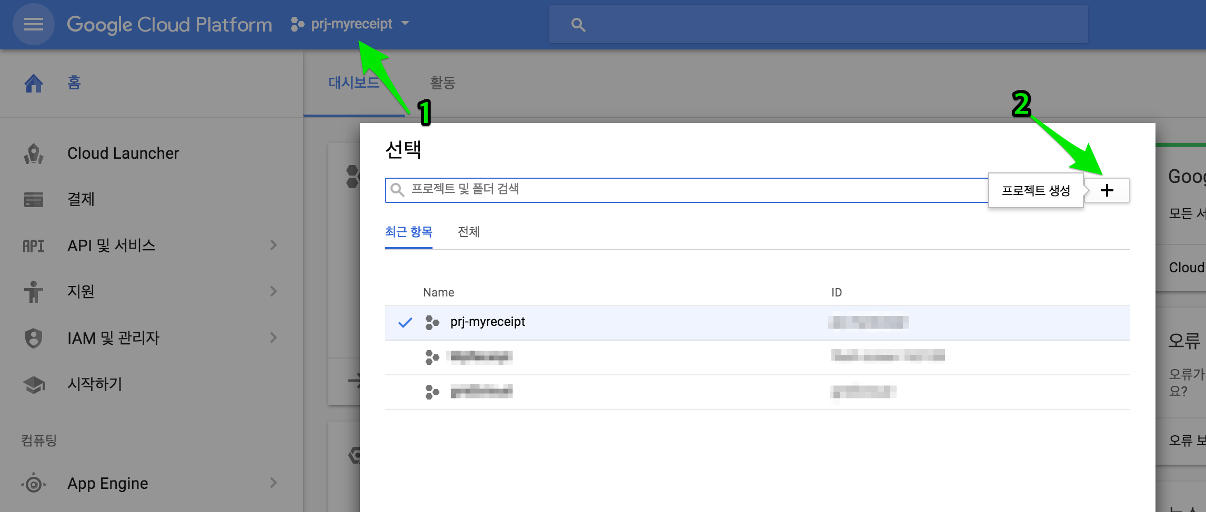Click the 선택 dialog title
This screenshot has height=512, width=1206.
(x=403, y=150)
